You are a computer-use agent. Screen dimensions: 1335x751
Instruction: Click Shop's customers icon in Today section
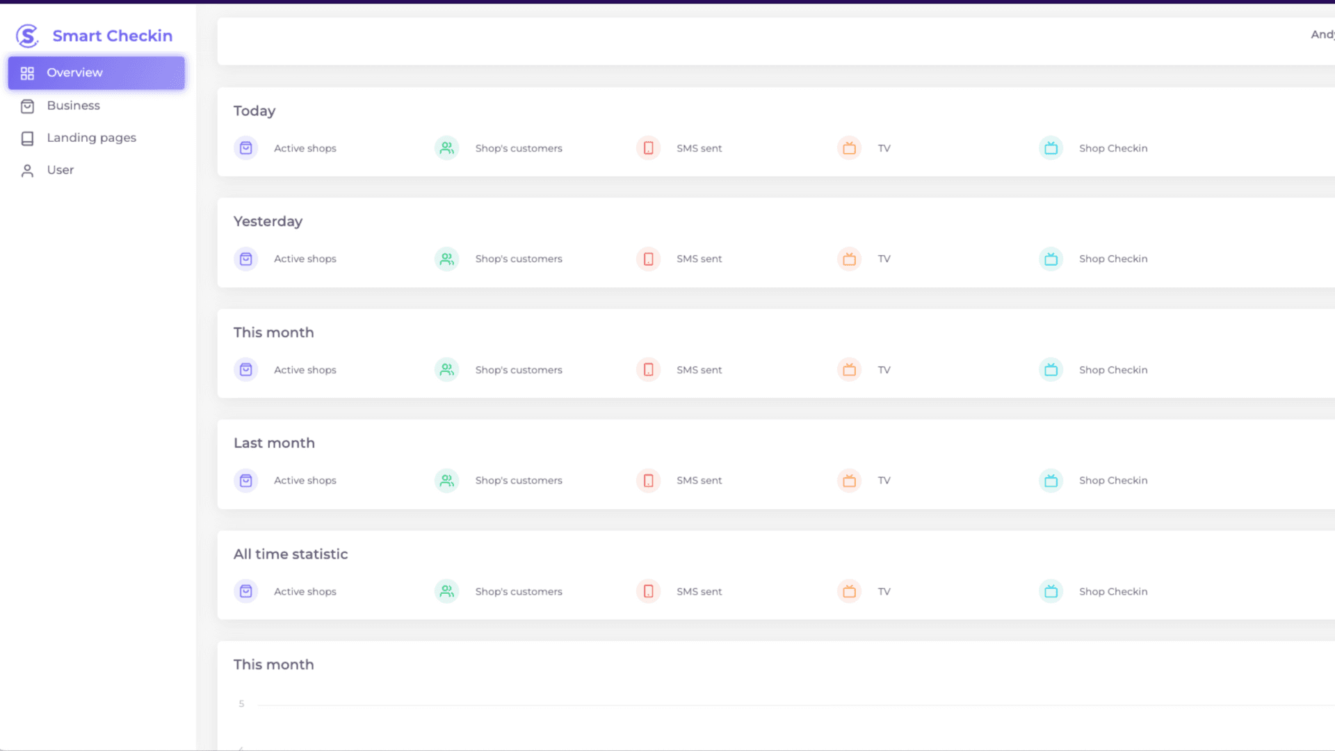[447, 148]
